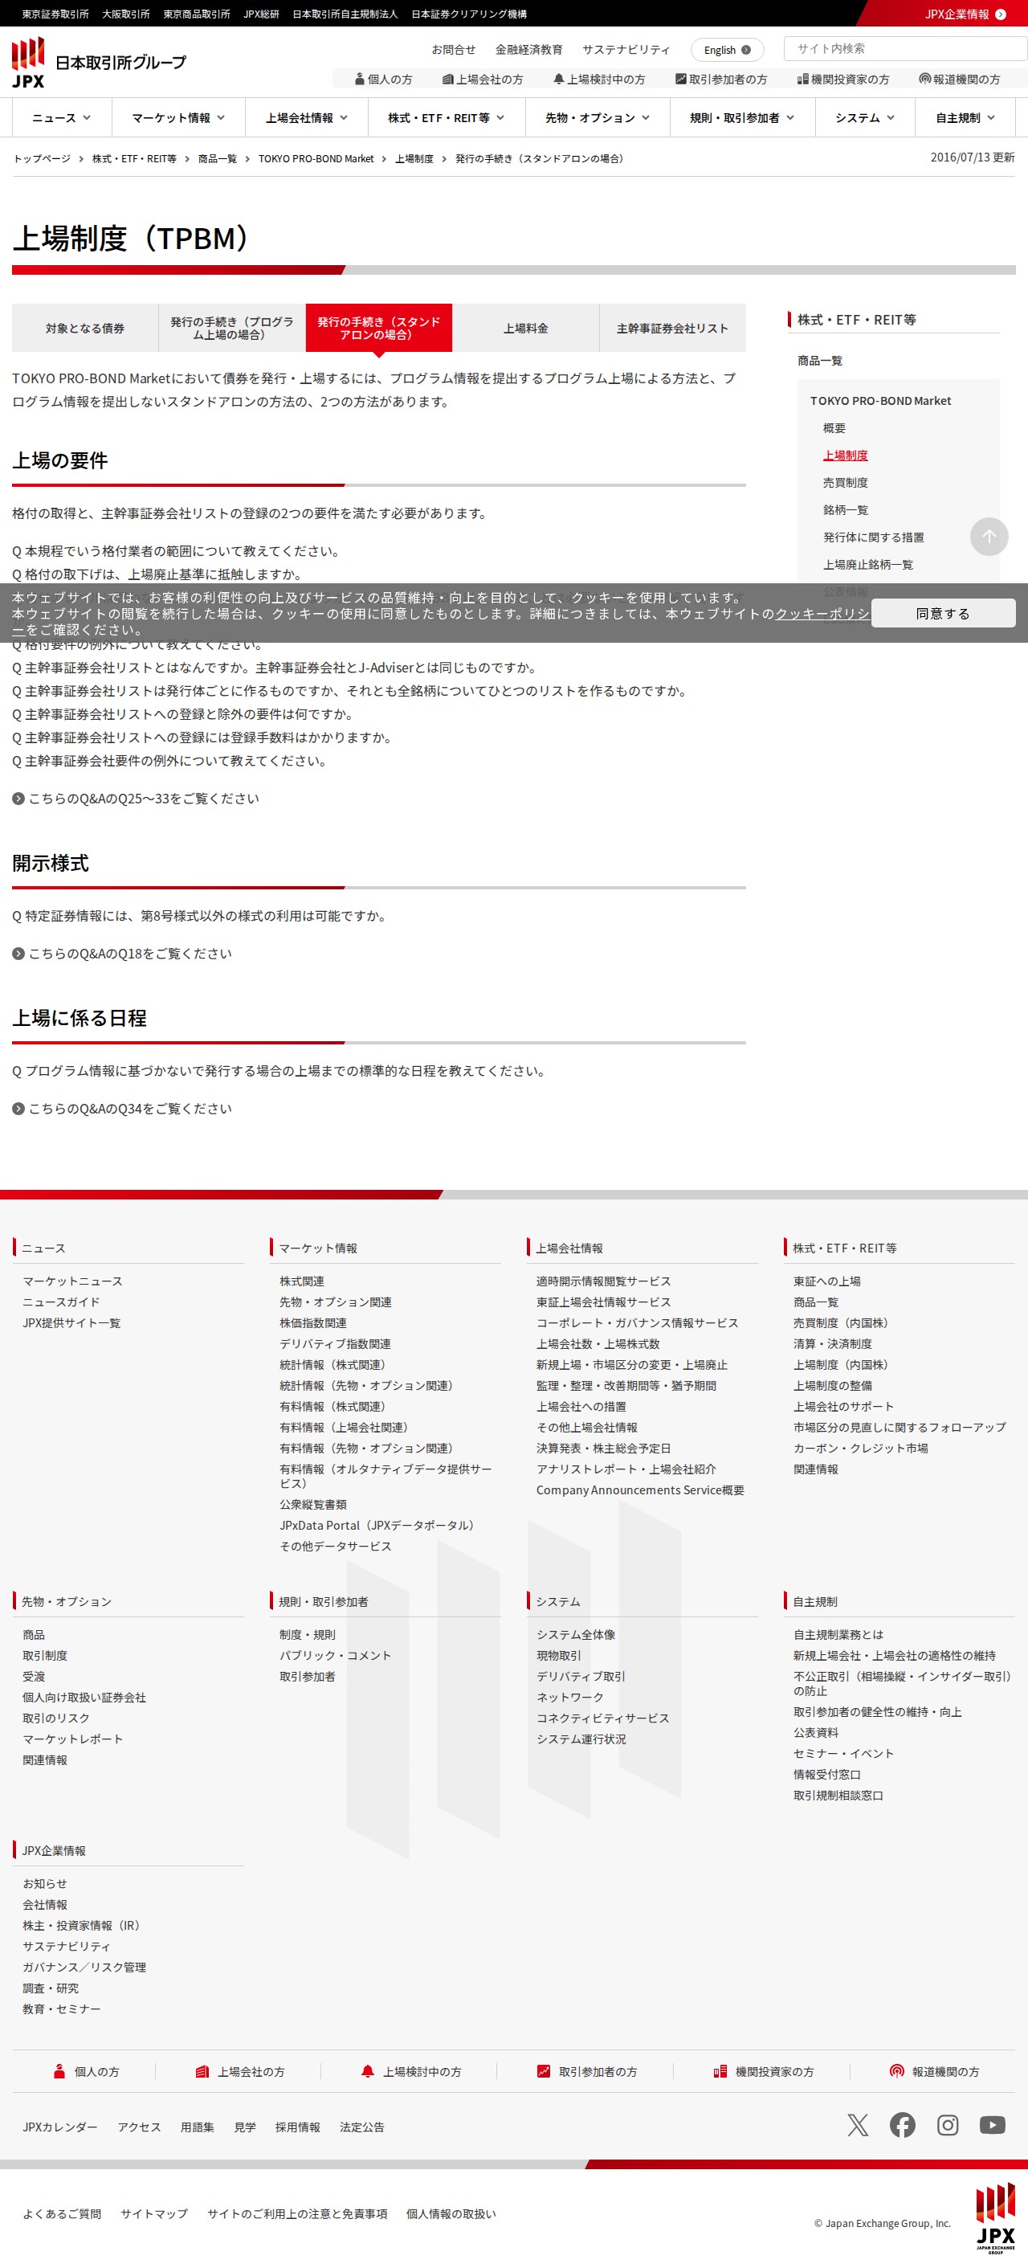Open the JPxData Portal footer link
The width and height of the screenshot is (1028, 2264).
pyautogui.click(x=376, y=1525)
